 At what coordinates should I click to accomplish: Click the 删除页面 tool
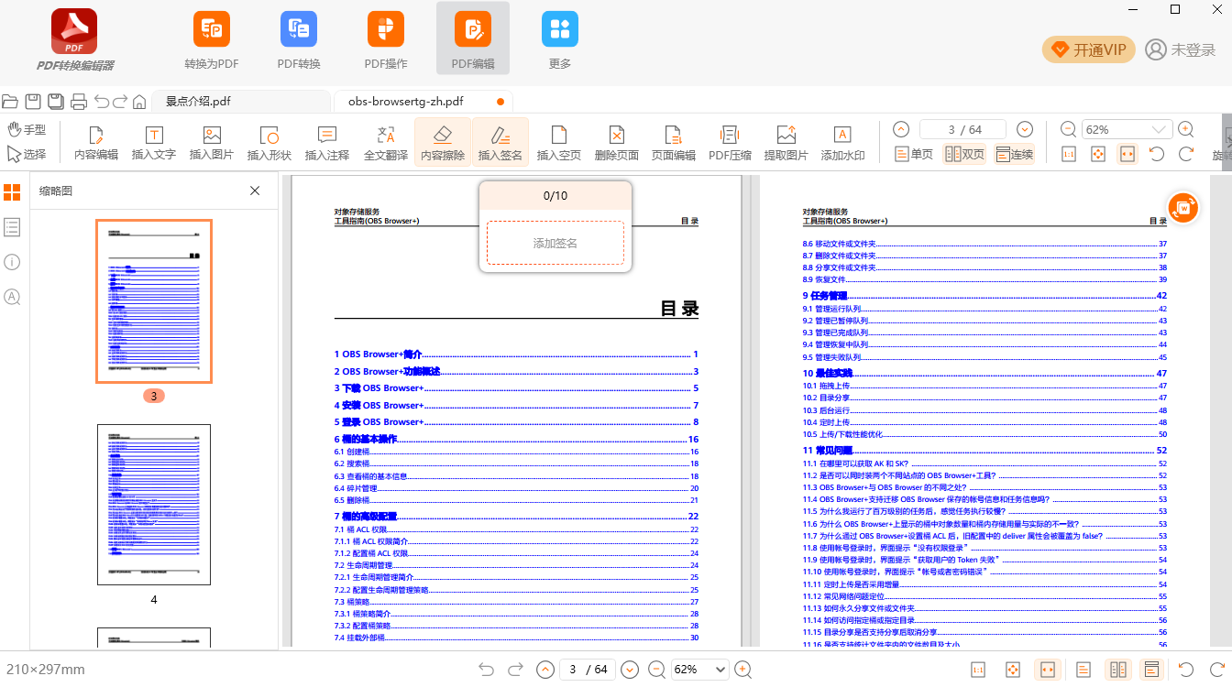[617, 143]
